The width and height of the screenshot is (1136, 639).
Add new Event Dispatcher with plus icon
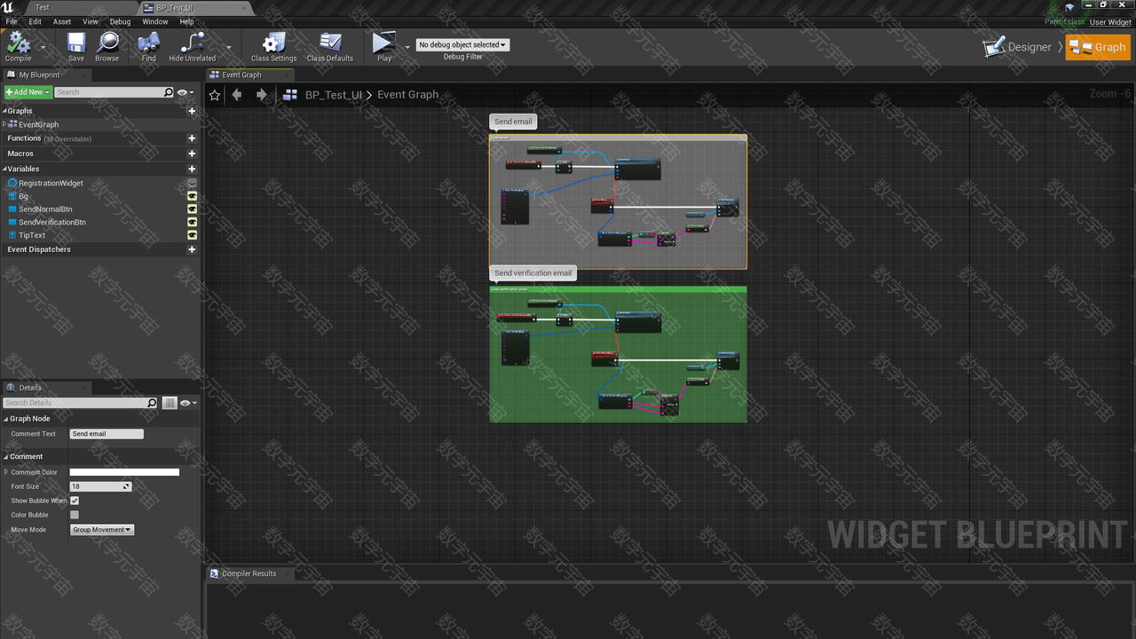point(192,249)
